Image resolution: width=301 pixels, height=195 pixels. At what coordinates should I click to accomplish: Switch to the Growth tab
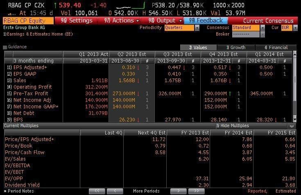236,47
